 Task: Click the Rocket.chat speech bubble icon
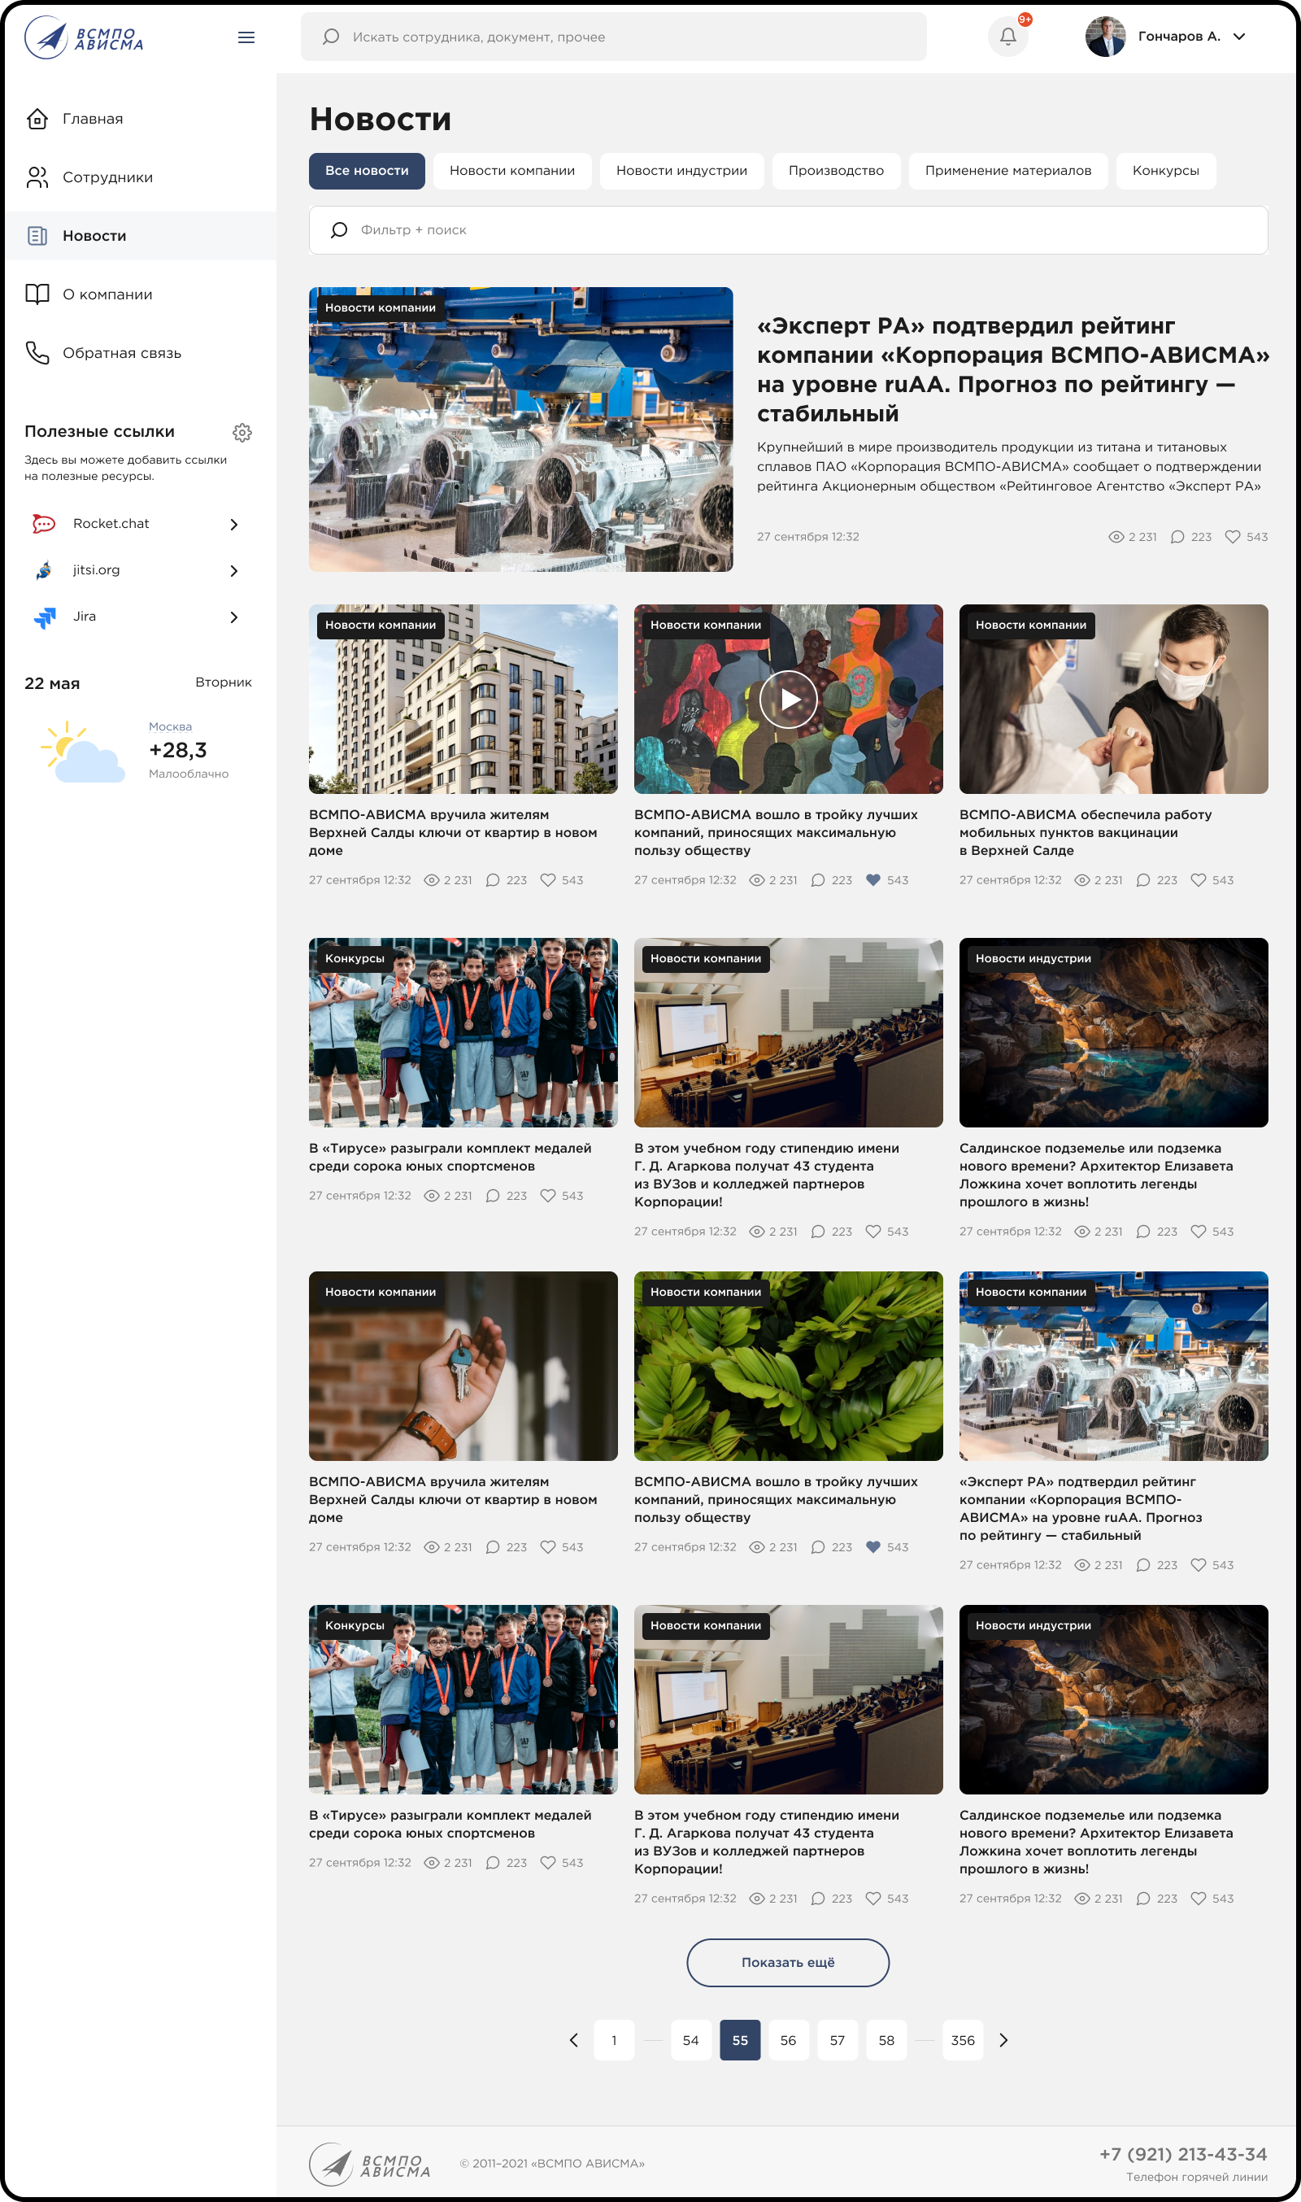coord(44,525)
